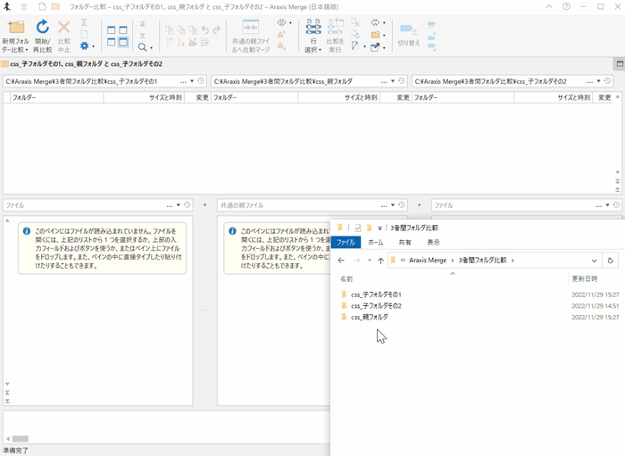The width and height of the screenshot is (625, 456).
Task: Open the ファイル menu in Explorer
Action: [x=346, y=242]
